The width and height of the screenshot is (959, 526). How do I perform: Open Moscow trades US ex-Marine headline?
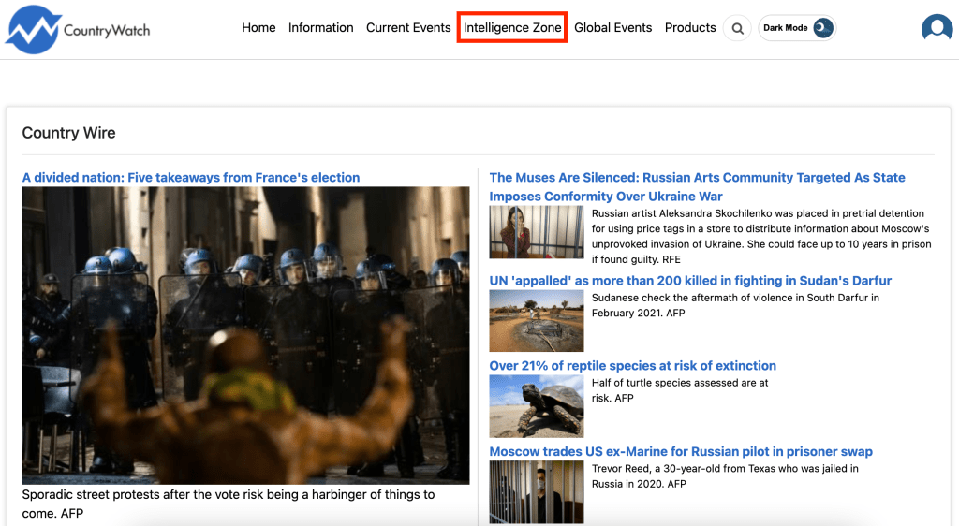tap(681, 451)
